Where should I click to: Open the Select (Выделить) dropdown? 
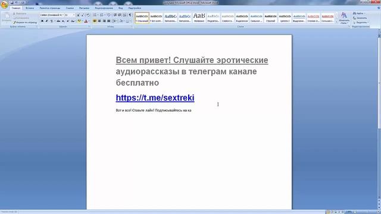pyautogui.click(x=361, y=23)
